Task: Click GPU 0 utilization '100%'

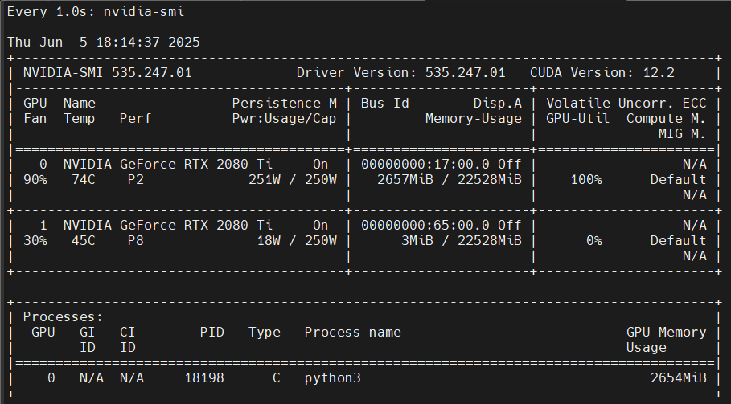Action: click(586, 180)
